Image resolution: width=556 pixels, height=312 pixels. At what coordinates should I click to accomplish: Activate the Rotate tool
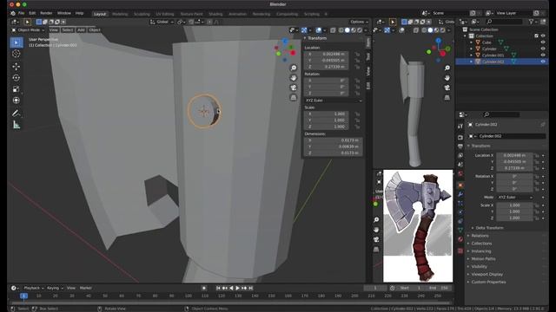[17, 78]
